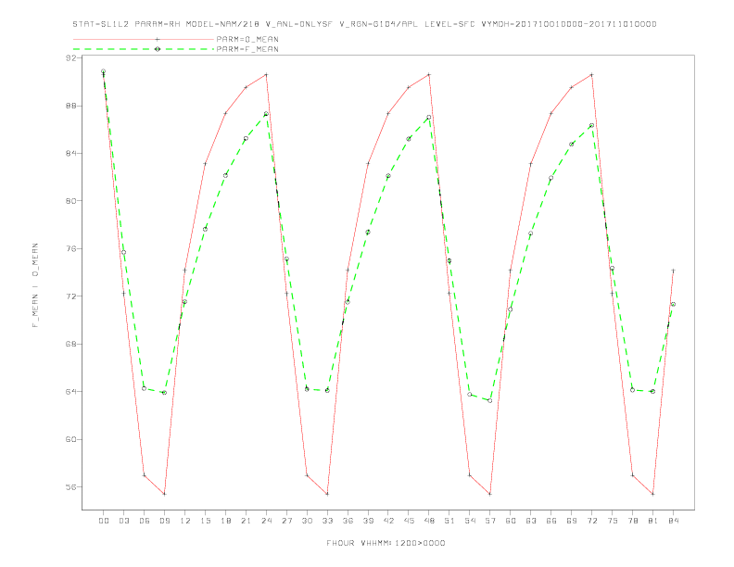Click the x-axis title FHOUR VHHMM:1200>0000
This screenshot has width=734, height=567.
click(x=386, y=543)
